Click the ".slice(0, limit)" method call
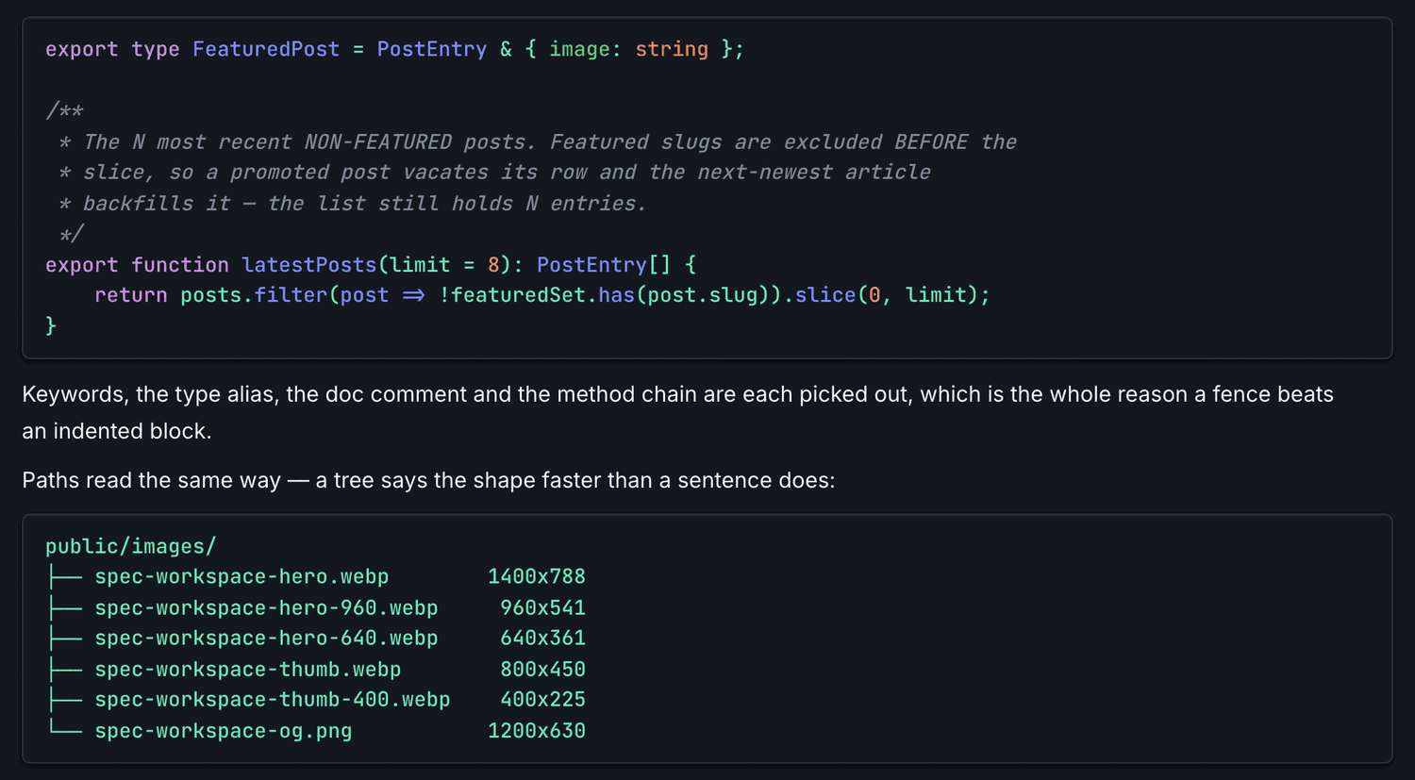Screen dimensions: 1415x780 click(880, 295)
